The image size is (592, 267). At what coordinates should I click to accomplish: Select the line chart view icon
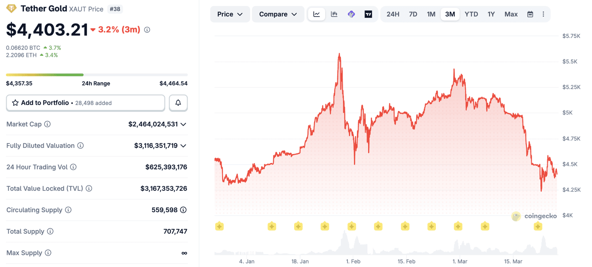point(317,14)
